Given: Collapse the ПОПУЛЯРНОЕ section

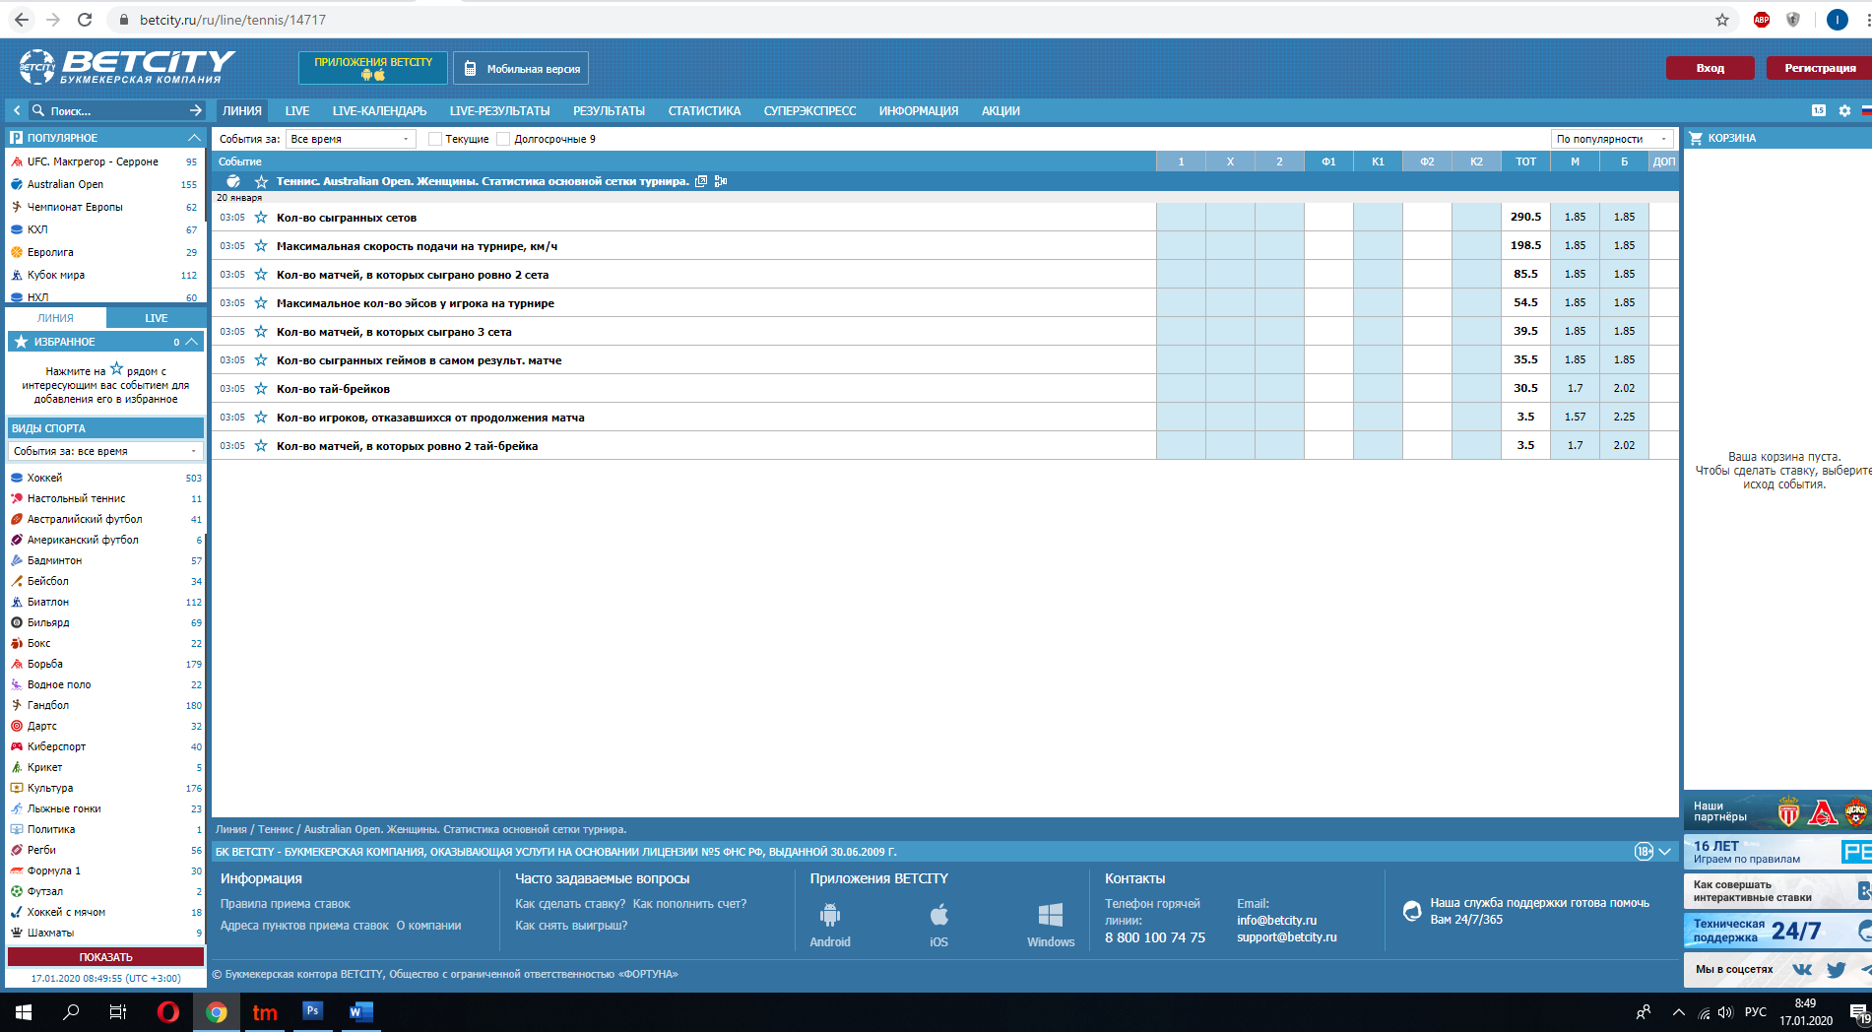Looking at the screenshot, I should click(x=194, y=138).
